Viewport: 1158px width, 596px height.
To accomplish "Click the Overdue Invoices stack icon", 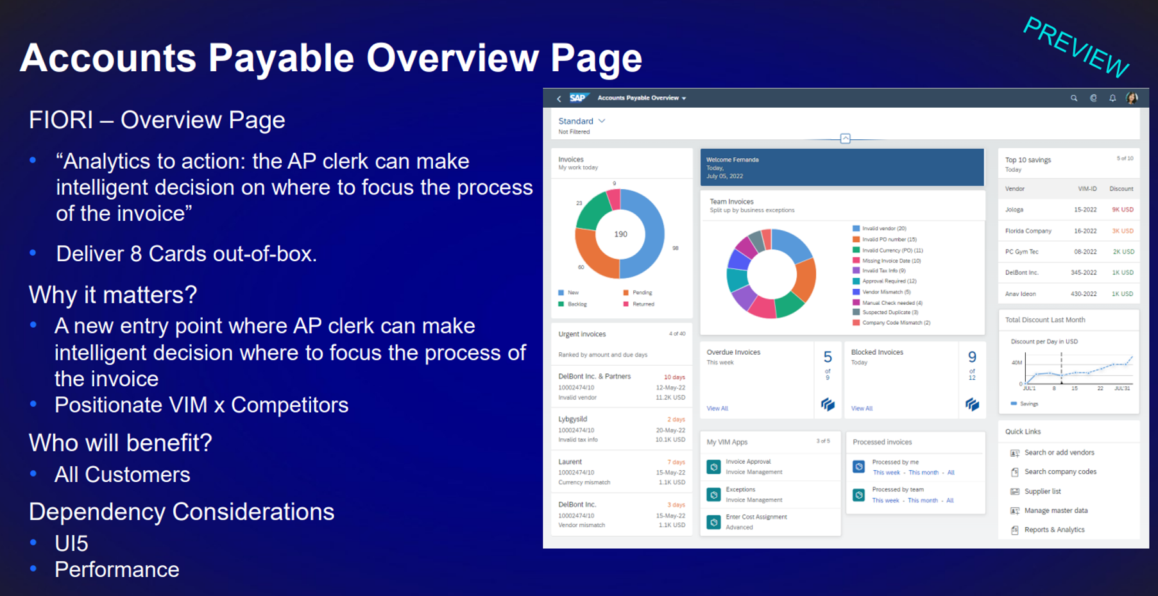I will (828, 404).
